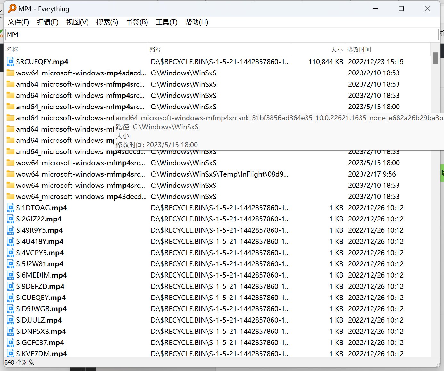Click the MP4 file icon of $IDJJULZ.mp4

[11, 320]
